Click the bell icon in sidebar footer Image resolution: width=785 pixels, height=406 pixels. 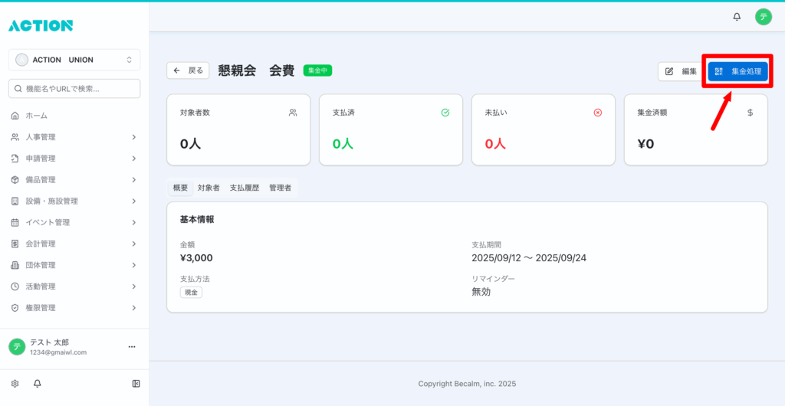coord(37,383)
